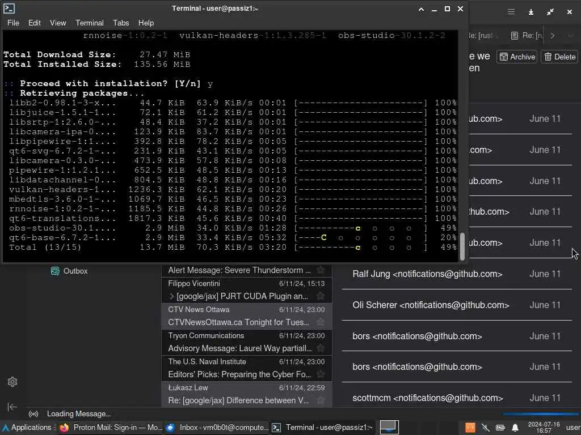Select the scottmcm message in the thread
This screenshot has height=435, width=581.
tap(457, 398)
